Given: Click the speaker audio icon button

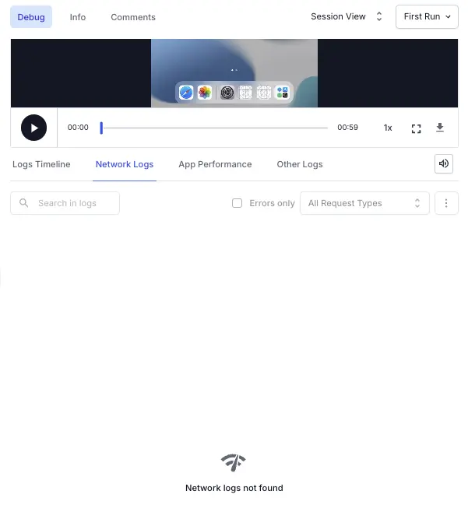Looking at the screenshot, I should point(444,163).
